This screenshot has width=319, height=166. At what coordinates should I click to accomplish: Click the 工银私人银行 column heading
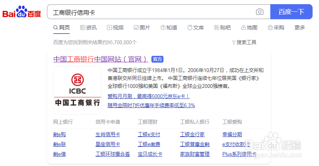pyautogui.click(x=195, y=122)
